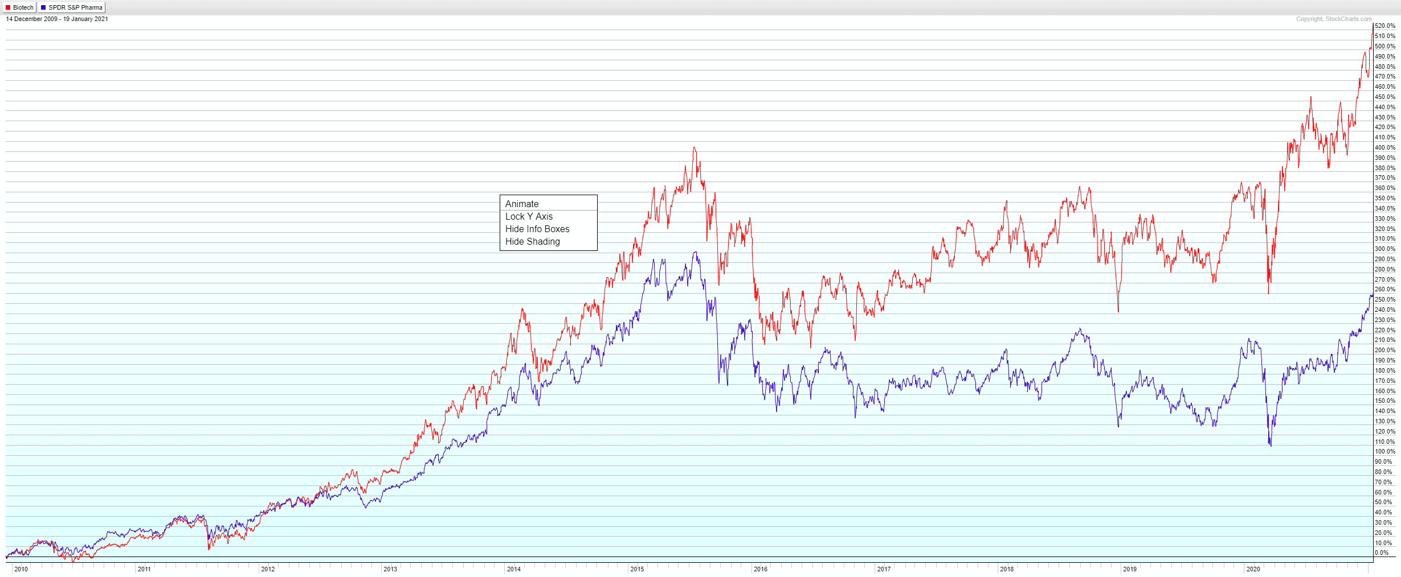Click the 250.0% y-axis label

[1385, 300]
